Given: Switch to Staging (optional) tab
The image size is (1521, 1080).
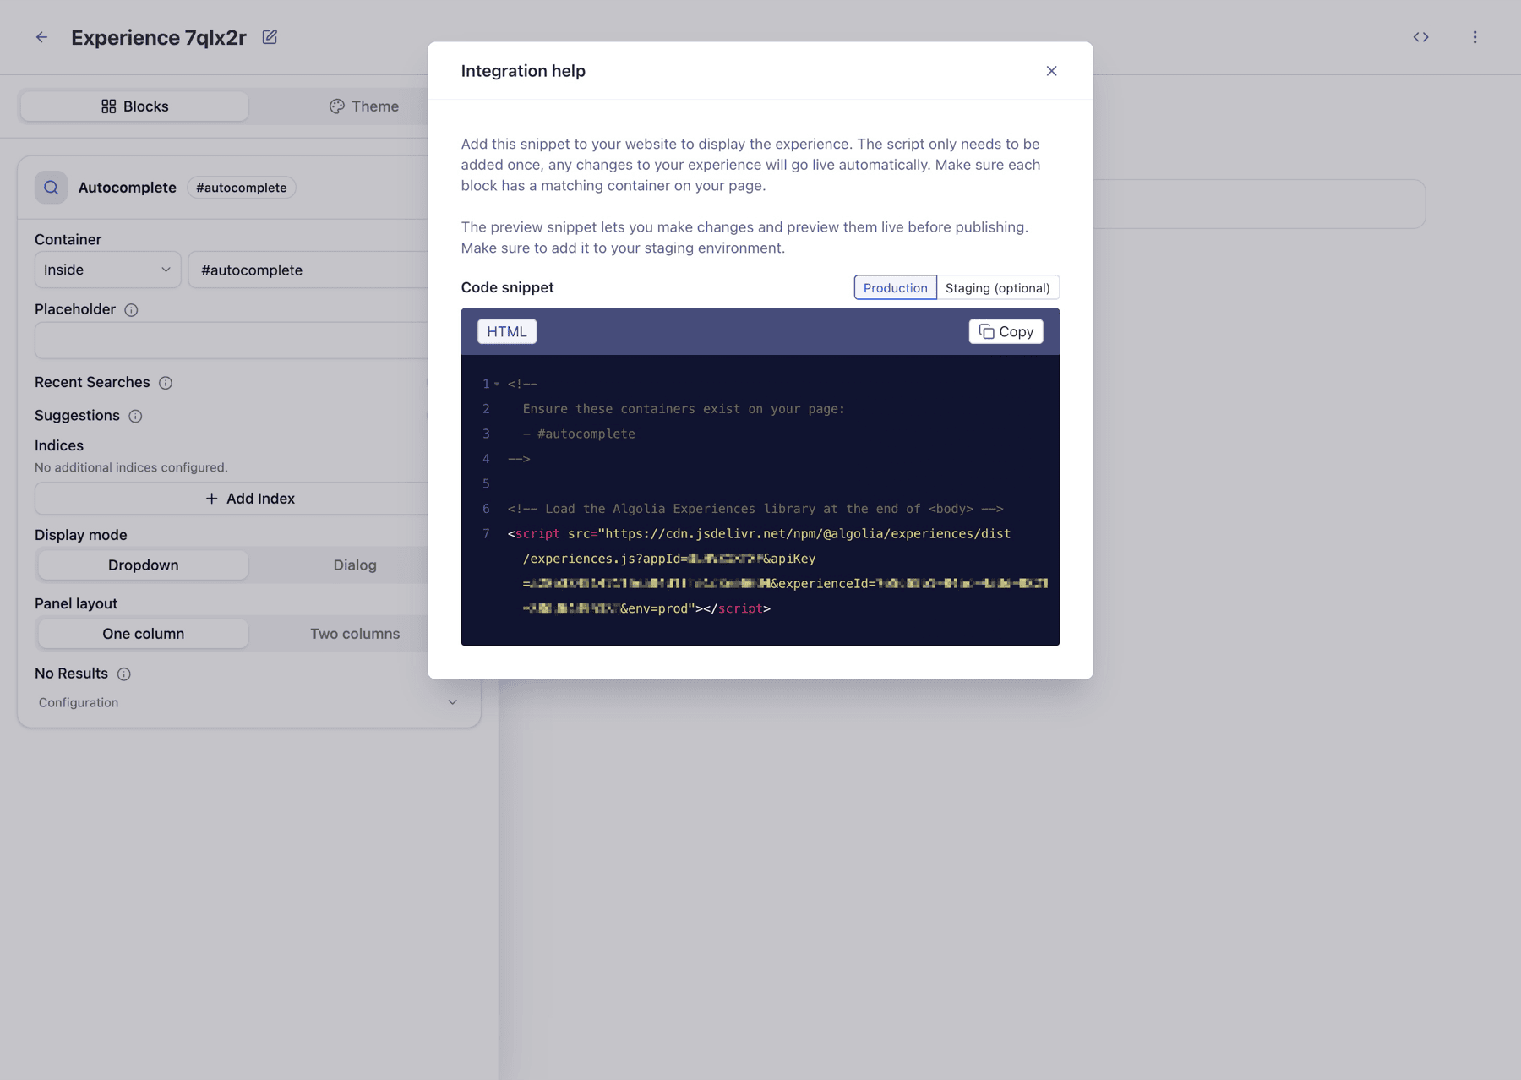Looking at the screenshot, I should point(998,287).
